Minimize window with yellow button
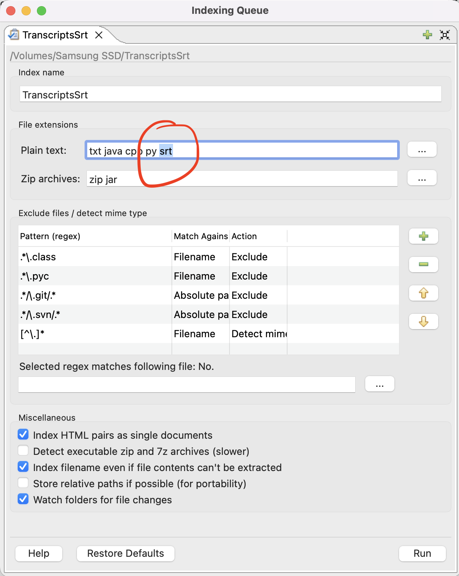 [26, 11]
